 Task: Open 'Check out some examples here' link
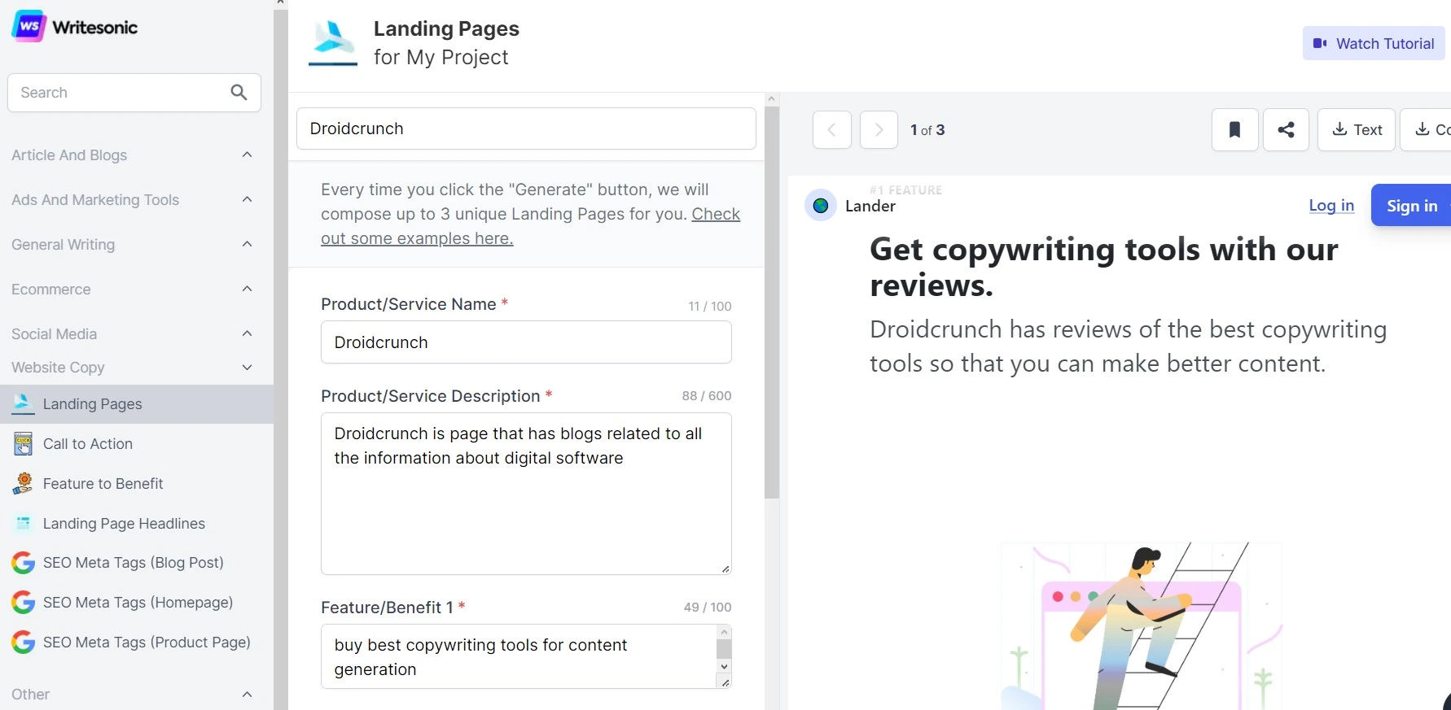click(530, 226)
